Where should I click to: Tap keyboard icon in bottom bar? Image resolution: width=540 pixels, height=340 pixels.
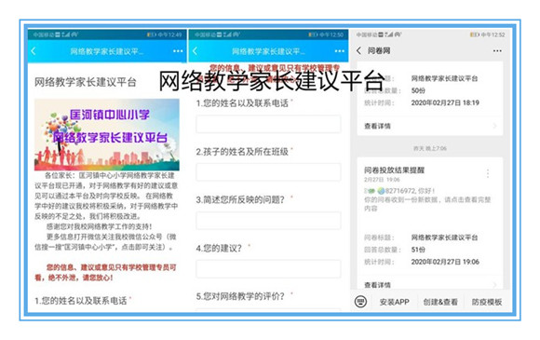(x=360, y=302)
